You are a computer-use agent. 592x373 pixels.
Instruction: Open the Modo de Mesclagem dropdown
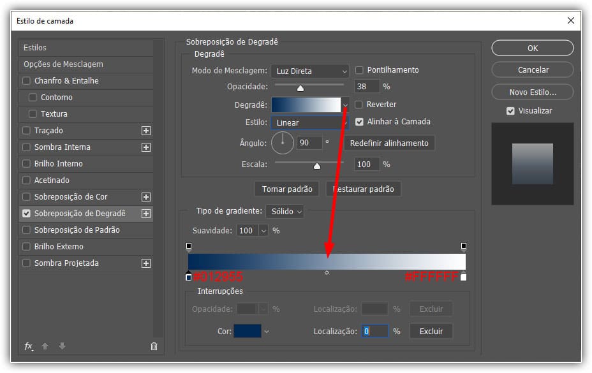pyautogui.click(x=310, y=71)
